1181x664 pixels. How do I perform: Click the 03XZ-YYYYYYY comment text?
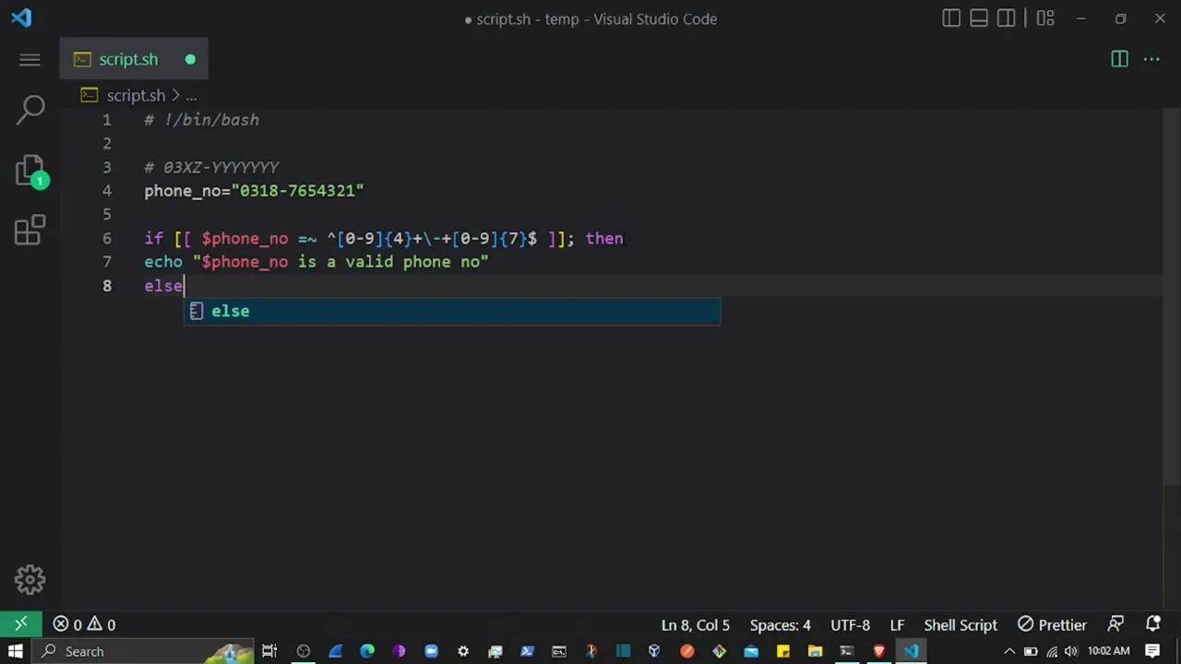click(211, 168)
